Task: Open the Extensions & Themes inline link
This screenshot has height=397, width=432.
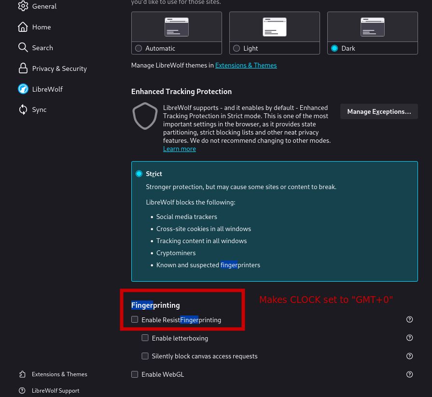Action: tap(246, 65)
